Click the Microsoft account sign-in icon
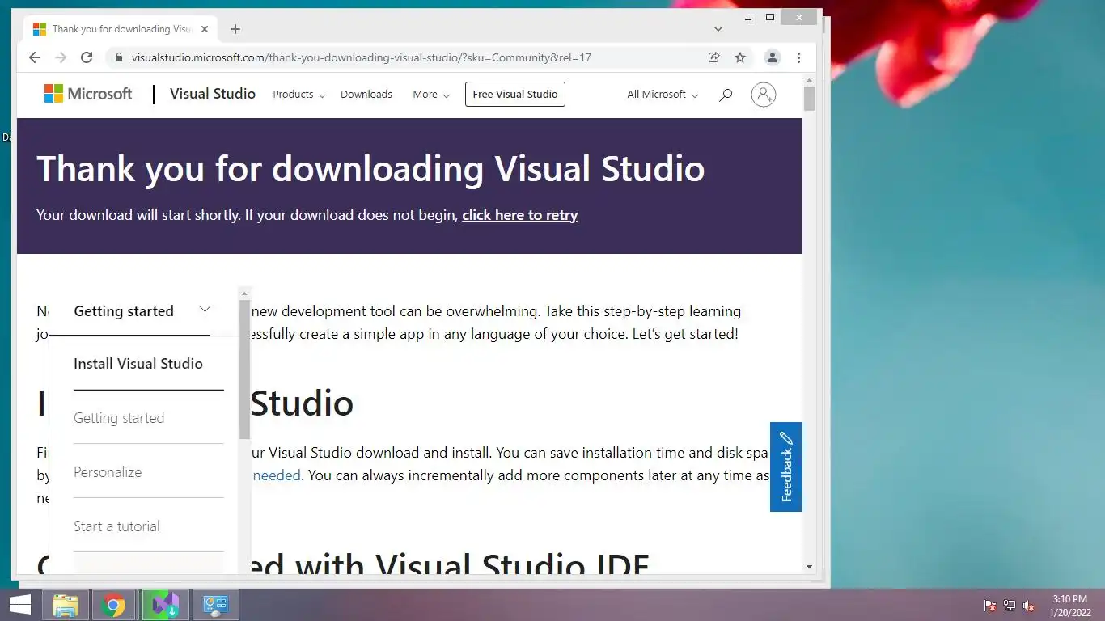The height and width of the screenshot is (621, 1105). (763, 95)
